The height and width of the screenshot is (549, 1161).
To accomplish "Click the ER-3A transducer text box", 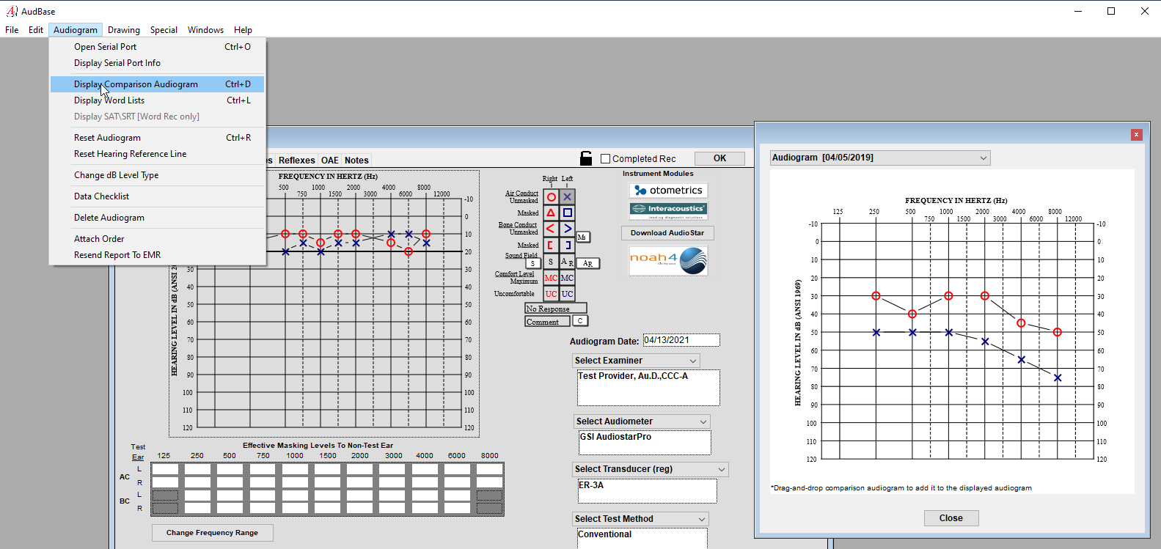I will coord(647,491).
